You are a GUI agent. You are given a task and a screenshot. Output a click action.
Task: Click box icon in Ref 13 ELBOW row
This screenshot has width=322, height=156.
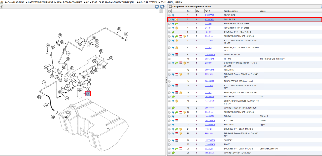coord(180,74)
